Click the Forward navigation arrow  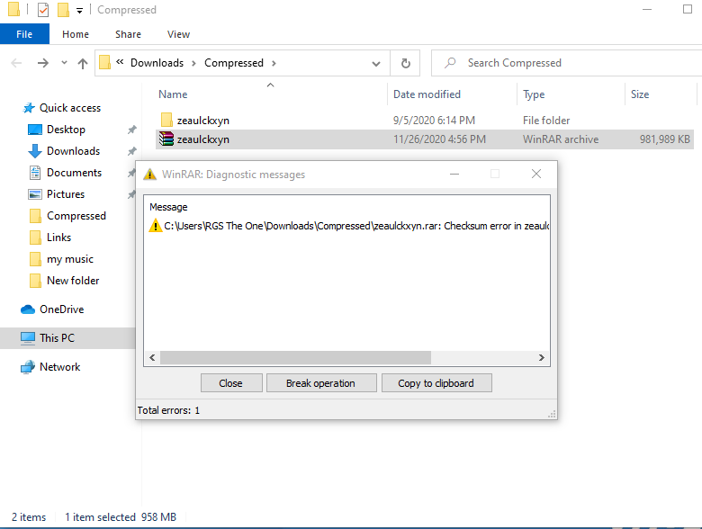(43, 63)
